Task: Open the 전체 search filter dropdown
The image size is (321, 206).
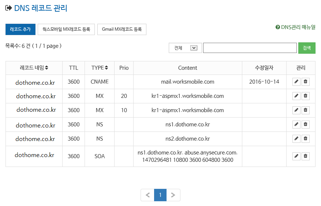Action: (x=185, y=48)
